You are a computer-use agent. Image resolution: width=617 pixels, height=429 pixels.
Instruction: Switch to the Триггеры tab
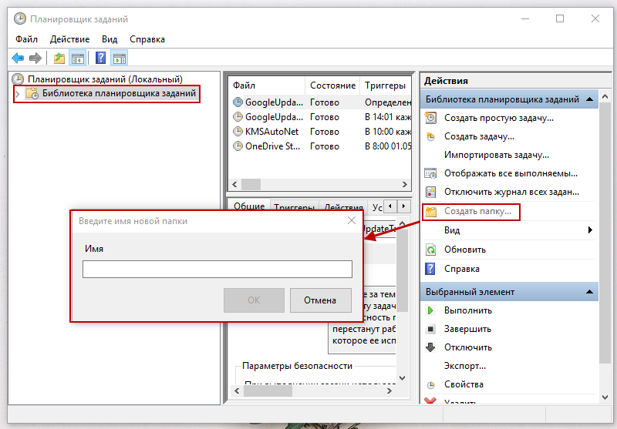click(x=295, y=207)
